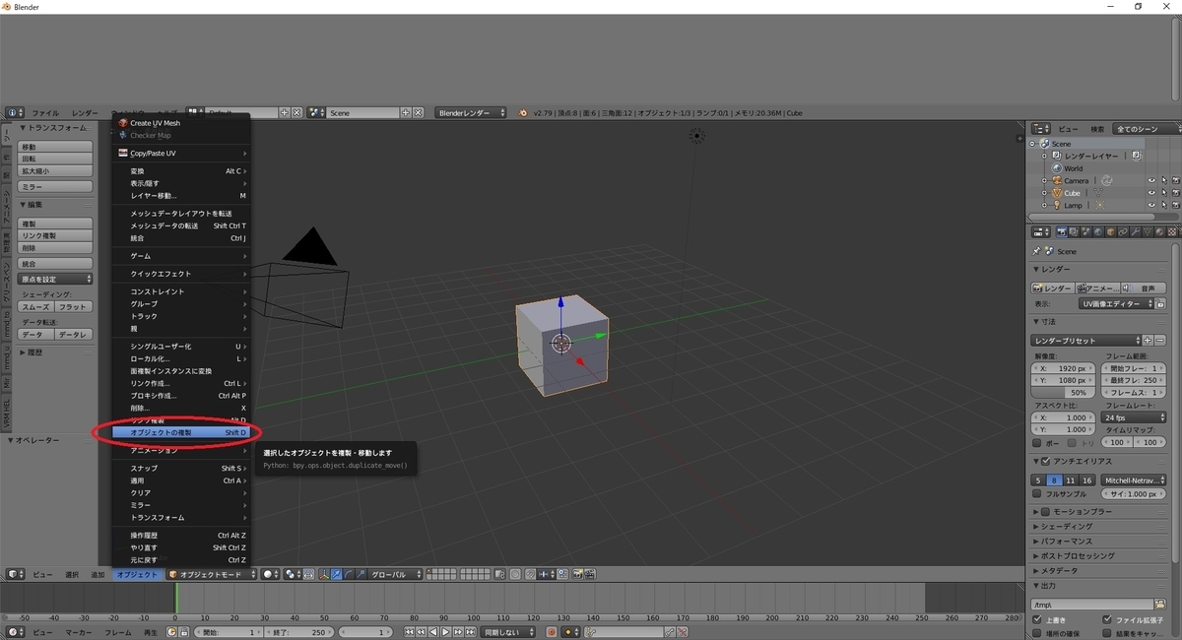
Task: Open レンダープリセット dropdown
Action: coord(1085,340)
